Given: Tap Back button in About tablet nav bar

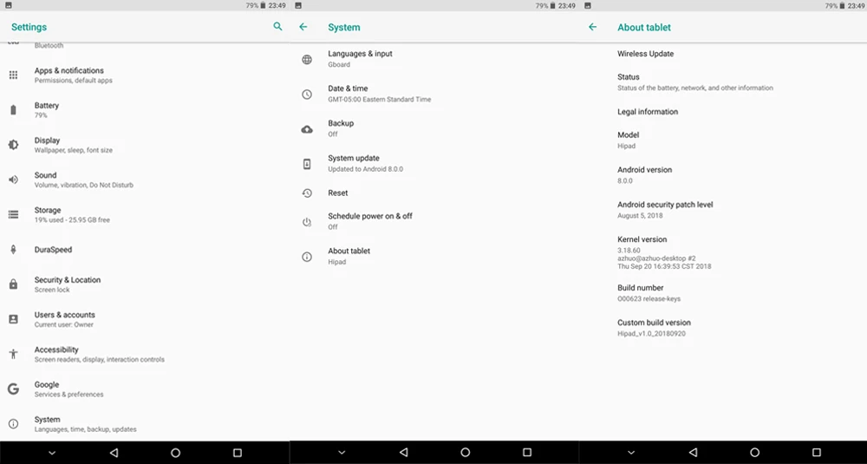Looking at the screenshot, I should [693, 453].
